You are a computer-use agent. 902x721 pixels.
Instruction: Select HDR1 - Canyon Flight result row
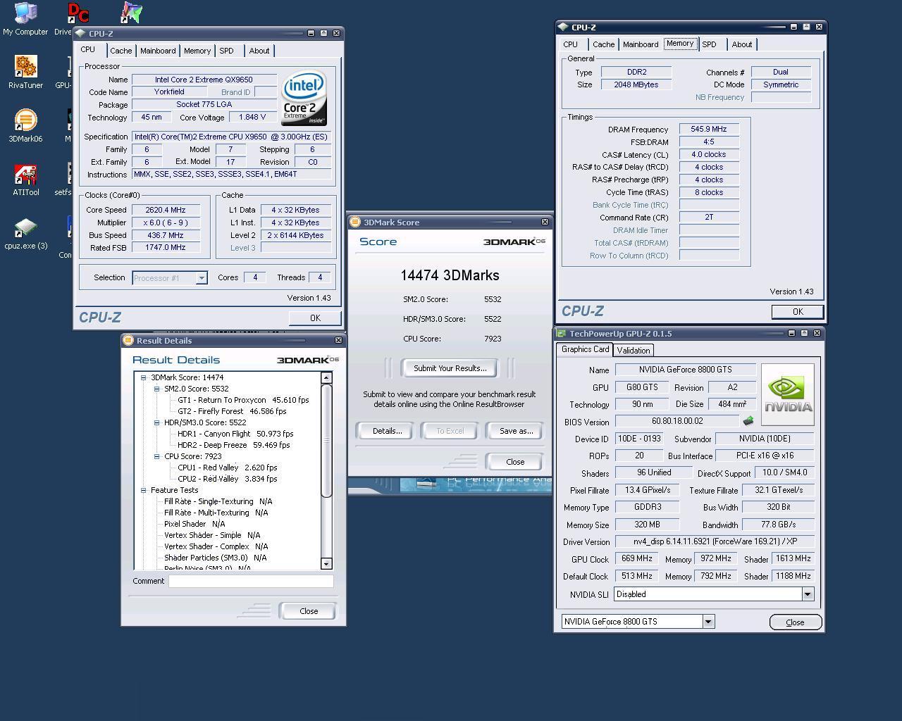pos(235,434)
